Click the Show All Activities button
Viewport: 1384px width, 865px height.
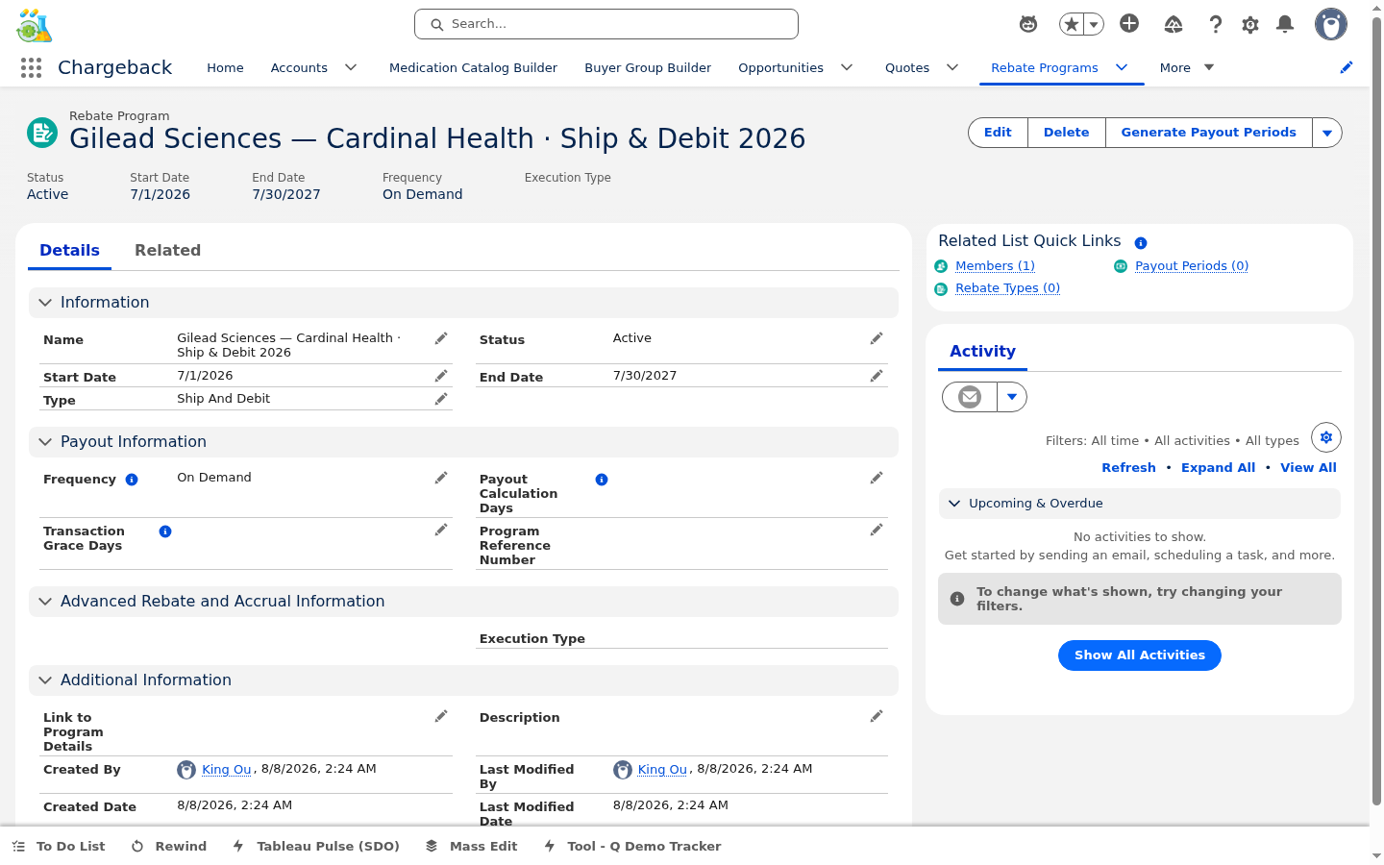(x=1140, y=655)
